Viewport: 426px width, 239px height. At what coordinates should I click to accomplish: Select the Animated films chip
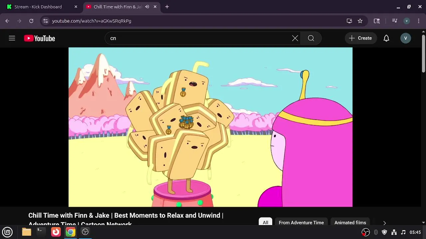click(x=350, y=222)
